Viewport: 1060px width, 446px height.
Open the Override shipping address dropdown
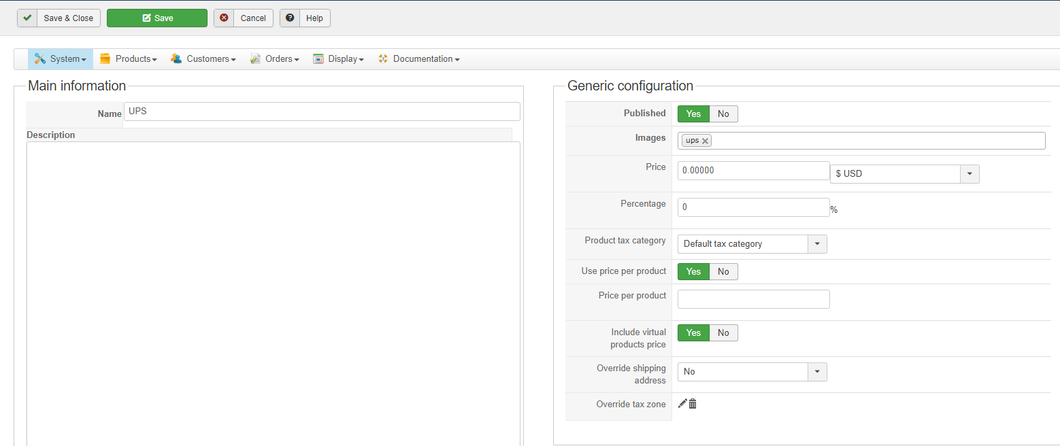(817, 372)
